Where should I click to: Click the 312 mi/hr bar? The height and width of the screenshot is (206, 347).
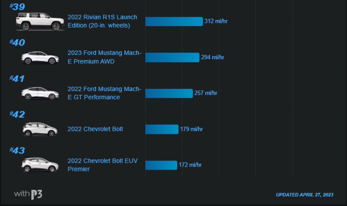tap(174, 22)
